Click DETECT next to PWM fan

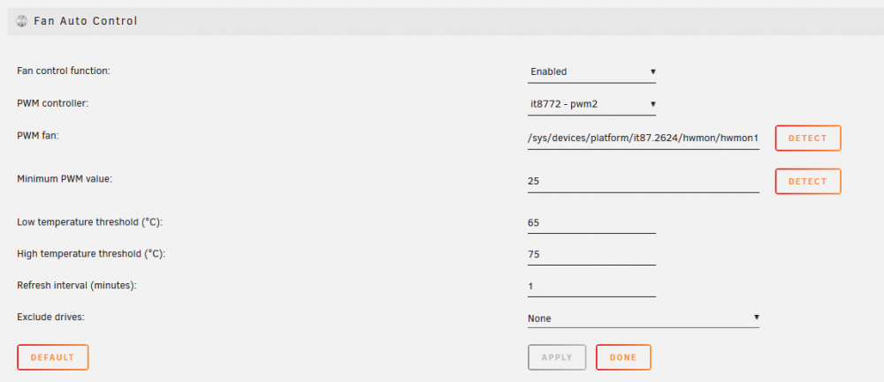click(x=808, y=139)
